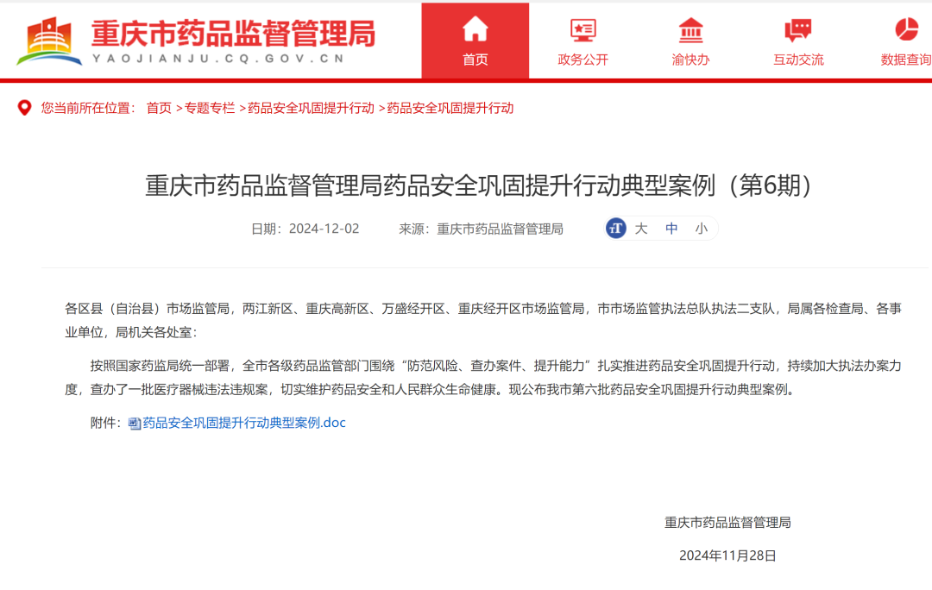
Task: Switch article text to 小 font size
Action: coord(702,228)
